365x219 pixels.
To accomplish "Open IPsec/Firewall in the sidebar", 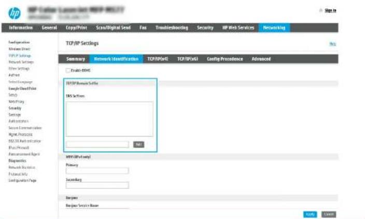I will [x=19, y=148].
